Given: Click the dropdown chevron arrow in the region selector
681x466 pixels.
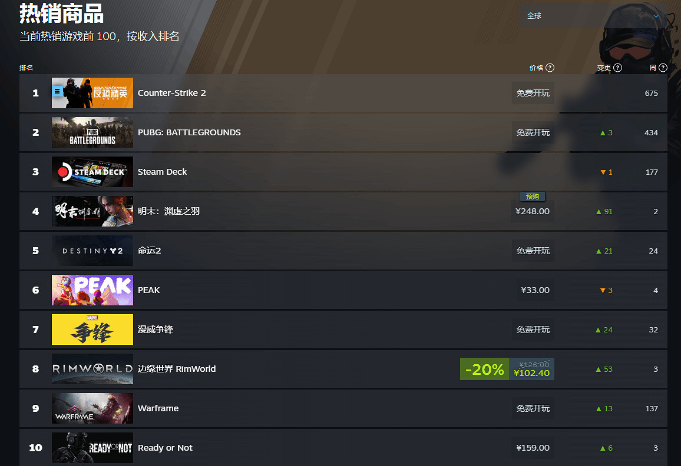Looking at the screenshot, I should [x=656, y=16].
